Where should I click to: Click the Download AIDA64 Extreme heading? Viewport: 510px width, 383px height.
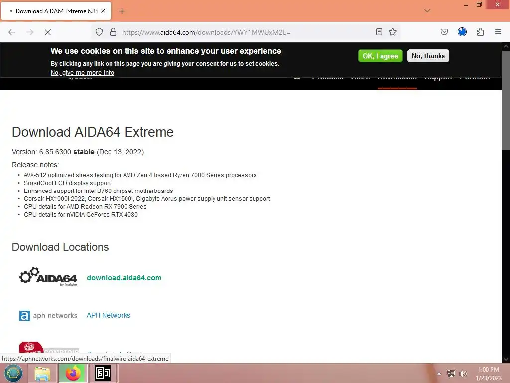click(93, 132)
